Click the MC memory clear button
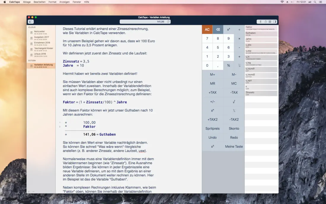This screenshot has width=326, height=204. pyautogui.click(x=234, y=83)
